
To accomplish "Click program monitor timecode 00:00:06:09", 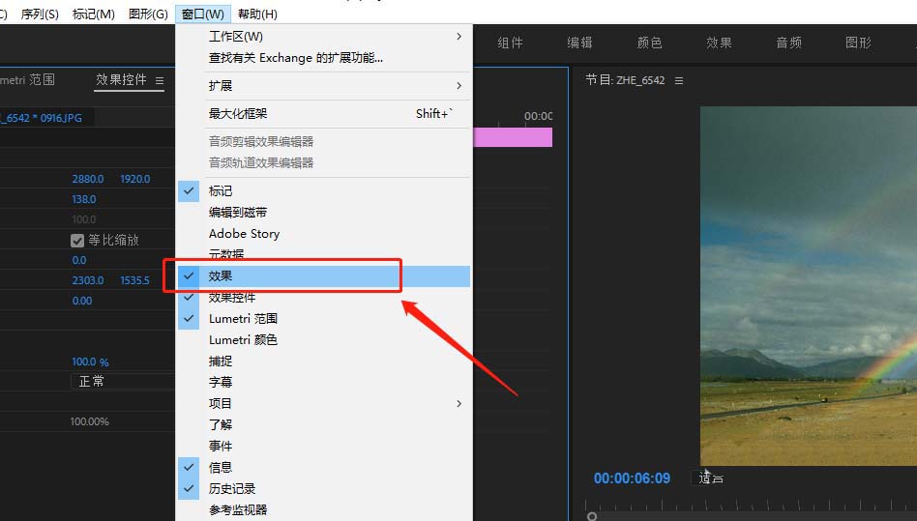I will click(x=633, y=478).
